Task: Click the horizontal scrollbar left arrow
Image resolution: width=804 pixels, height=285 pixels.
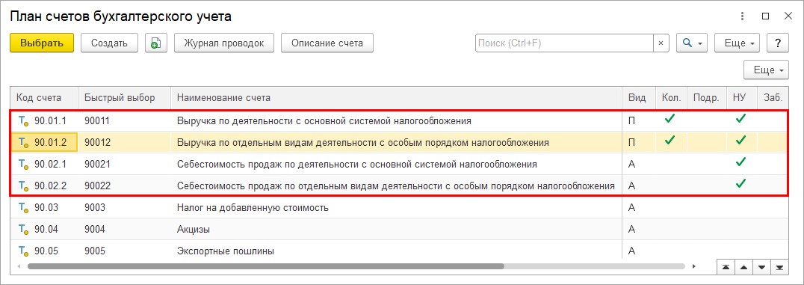Action: (x=19, y=266)
